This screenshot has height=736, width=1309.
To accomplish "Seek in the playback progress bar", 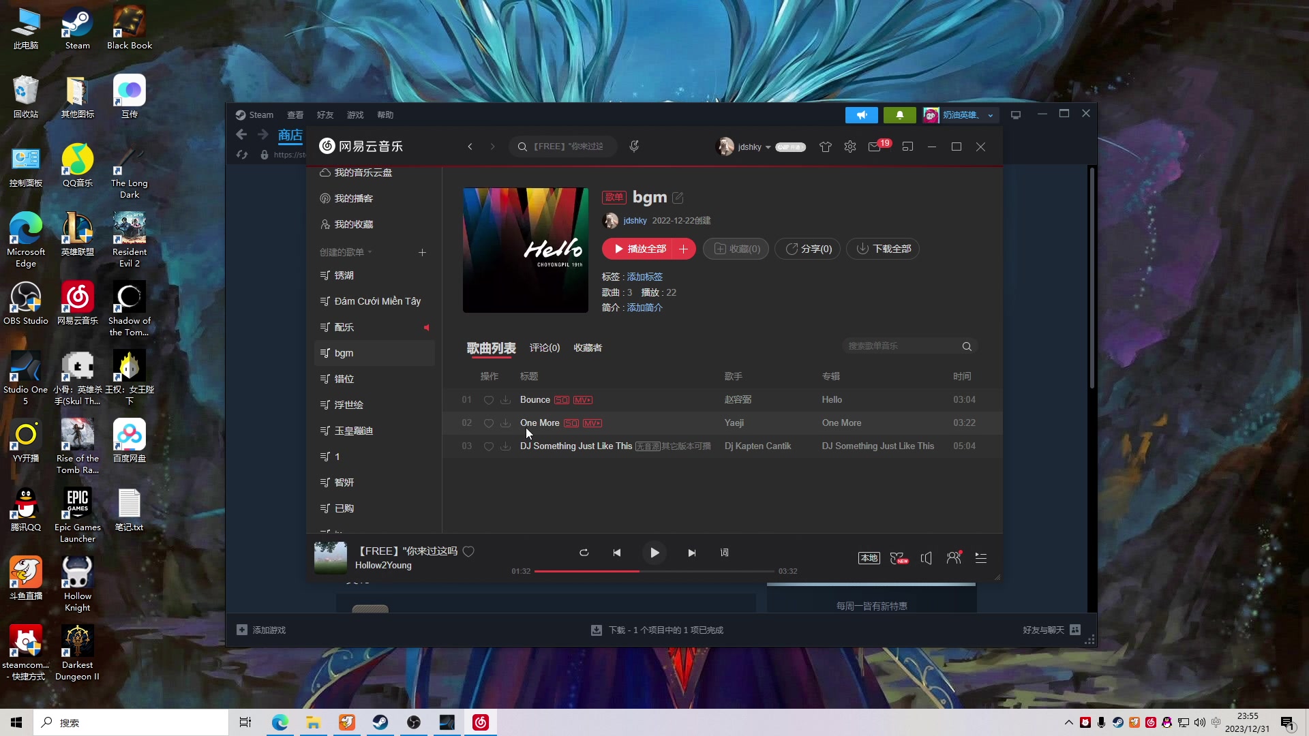I will coord(654,571).
